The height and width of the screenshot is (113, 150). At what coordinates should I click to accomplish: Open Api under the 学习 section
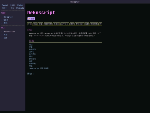coord(5,38)
